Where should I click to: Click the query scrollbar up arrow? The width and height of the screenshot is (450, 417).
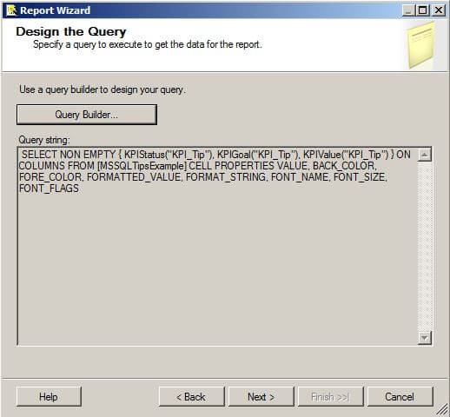425,155
